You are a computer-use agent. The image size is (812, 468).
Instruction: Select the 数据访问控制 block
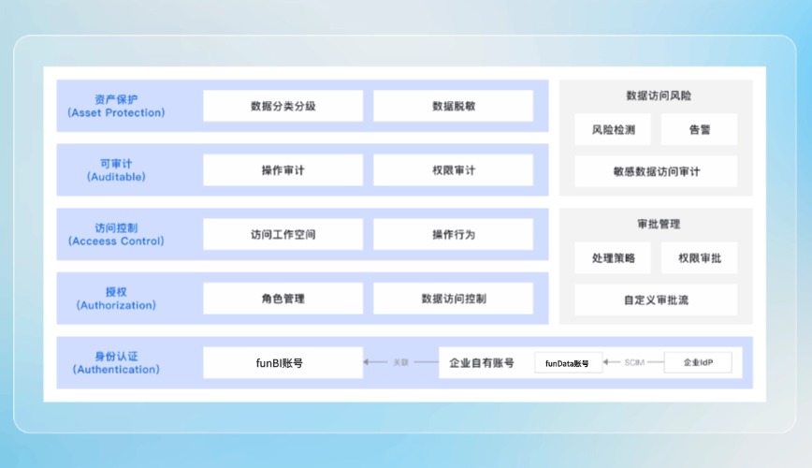(x=453, y=299)
